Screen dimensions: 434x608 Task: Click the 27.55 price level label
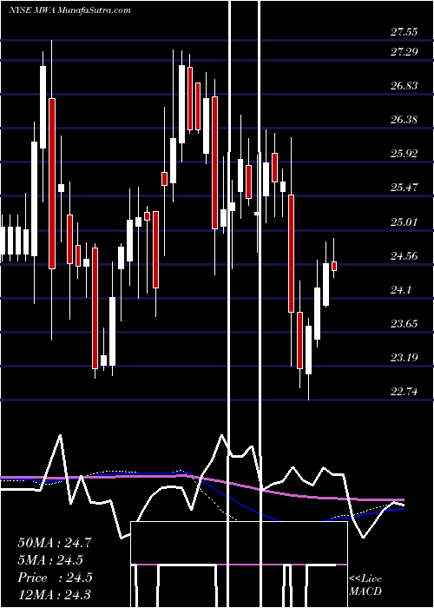click(x=404, y=32)
